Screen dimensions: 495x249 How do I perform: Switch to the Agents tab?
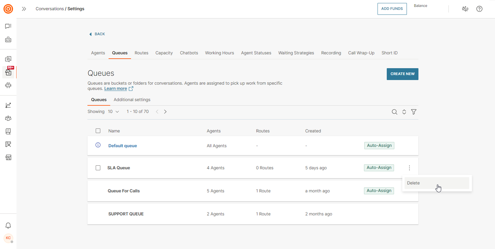pyautogui.click(x=98, y=53)
